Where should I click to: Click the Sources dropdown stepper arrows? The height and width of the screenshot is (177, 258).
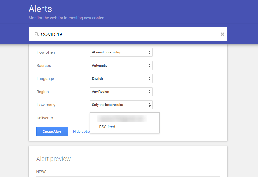pos(149,65)
